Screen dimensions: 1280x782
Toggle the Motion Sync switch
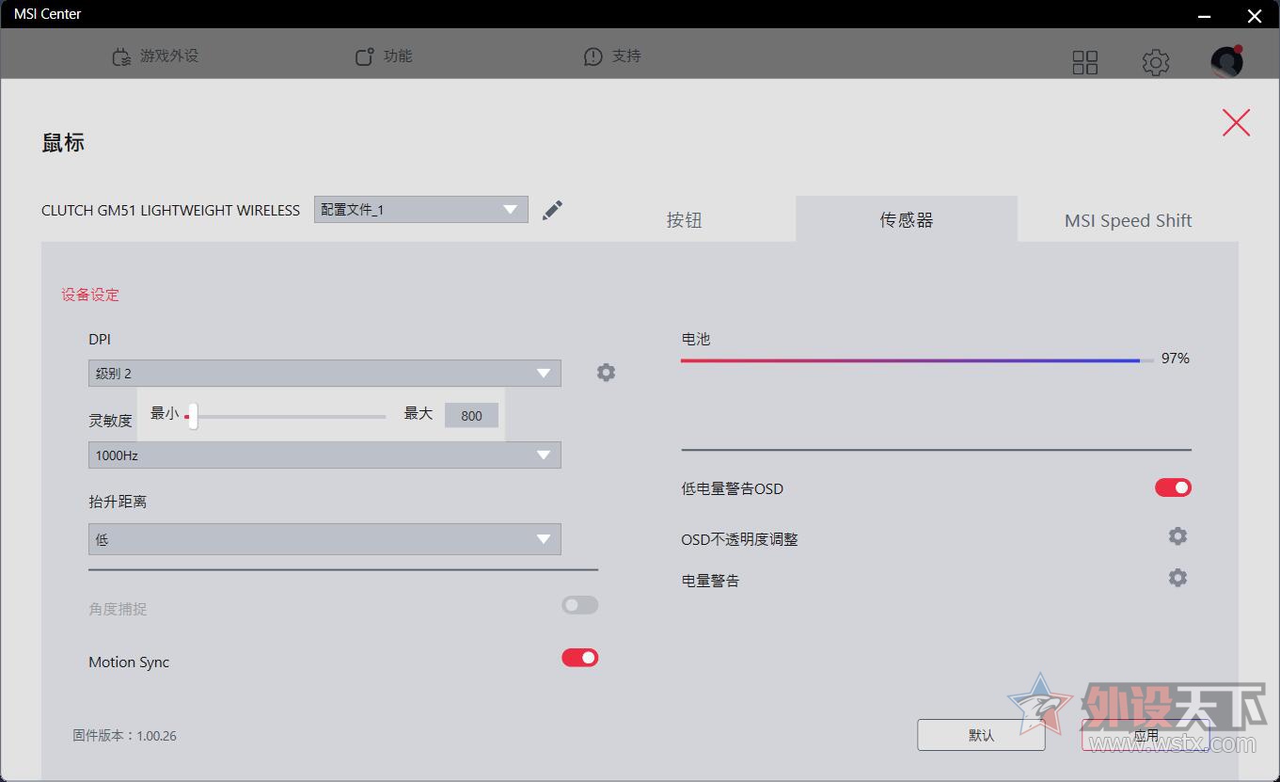tap(580, 658)
